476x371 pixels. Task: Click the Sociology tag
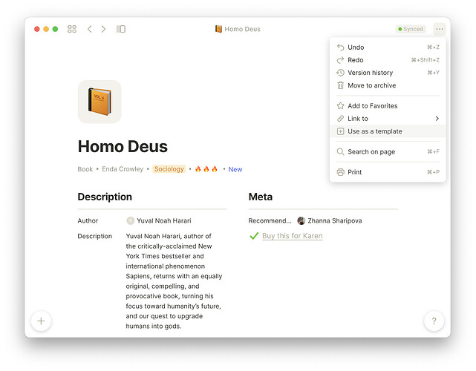point(169,169)
